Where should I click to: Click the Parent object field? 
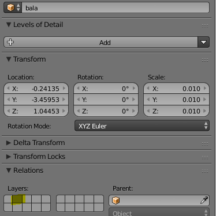pos(159,200)
